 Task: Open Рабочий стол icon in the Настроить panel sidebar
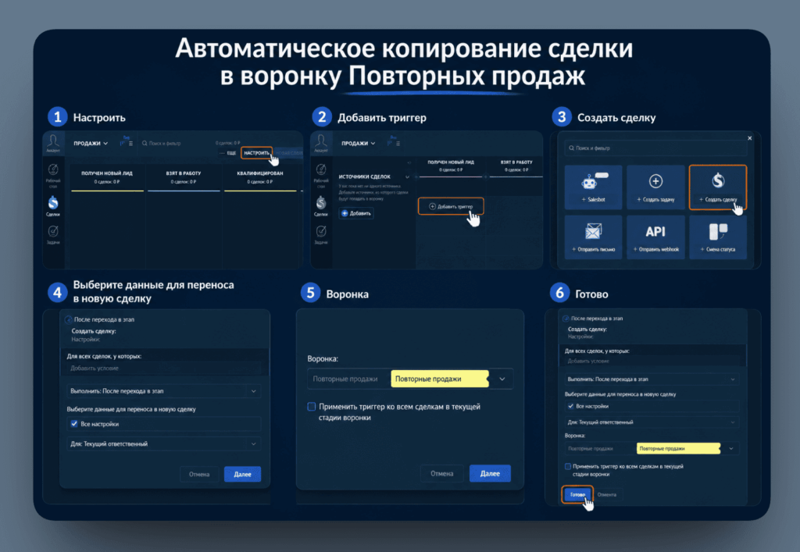pos(53,169)
